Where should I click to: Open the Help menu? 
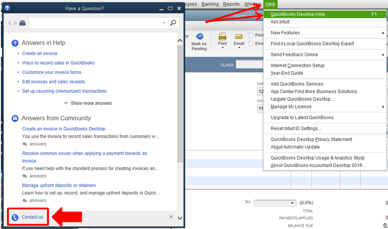point(270,4)
